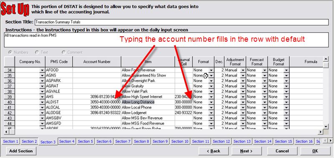Switch to Section 13 tab
The image size is (334, 158).
point(242,141)
